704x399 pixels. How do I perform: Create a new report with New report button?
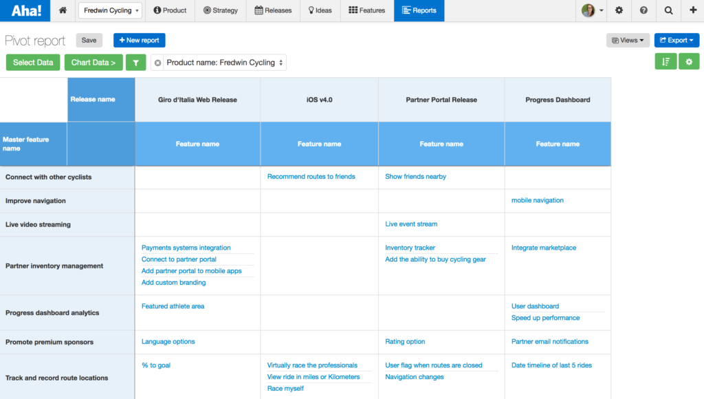pos(139,40)
